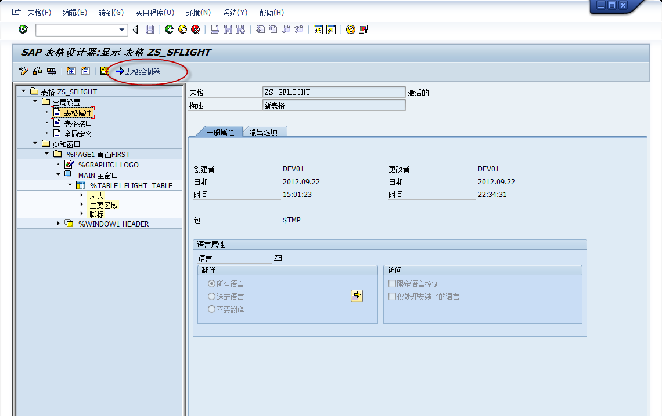Click the Previous Page icon

[x=273, y=30]
